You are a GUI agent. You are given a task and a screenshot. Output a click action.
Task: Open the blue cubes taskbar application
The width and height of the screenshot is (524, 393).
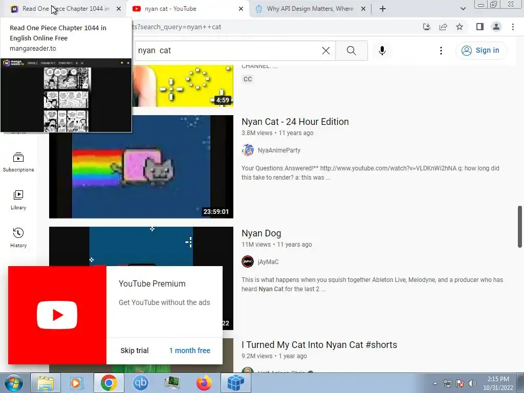click(235, 383)
